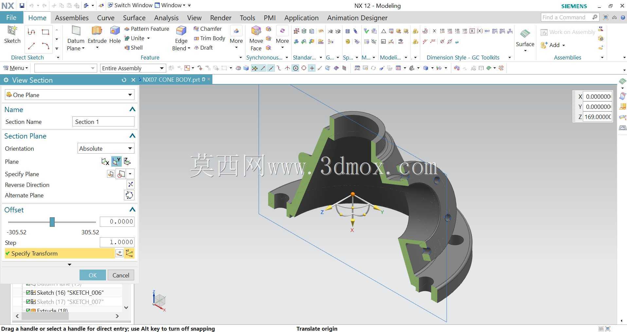Open the Menu dropdown

click(15, 68)
